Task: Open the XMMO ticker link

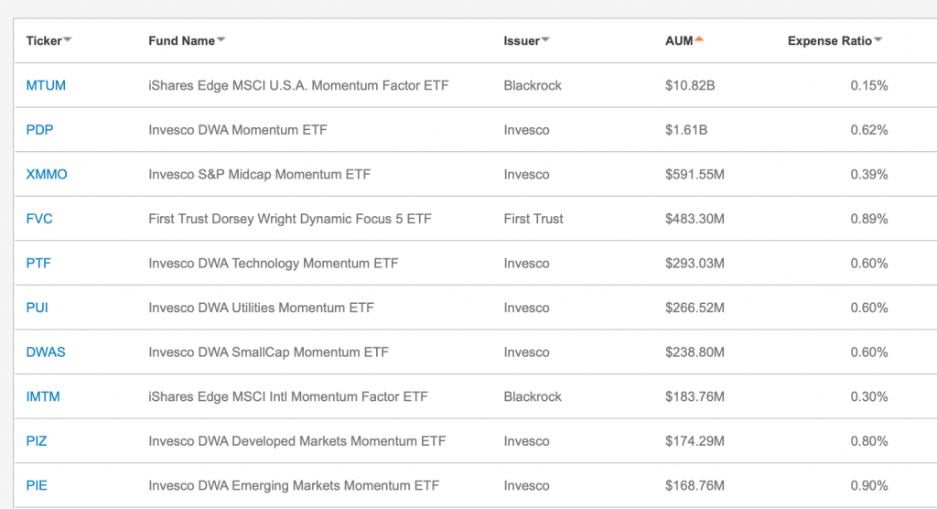Action: point(47,174)
